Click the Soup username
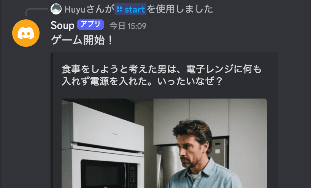 coord(62,25)
